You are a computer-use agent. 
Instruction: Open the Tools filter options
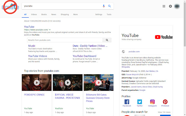(x=109, y=14)
